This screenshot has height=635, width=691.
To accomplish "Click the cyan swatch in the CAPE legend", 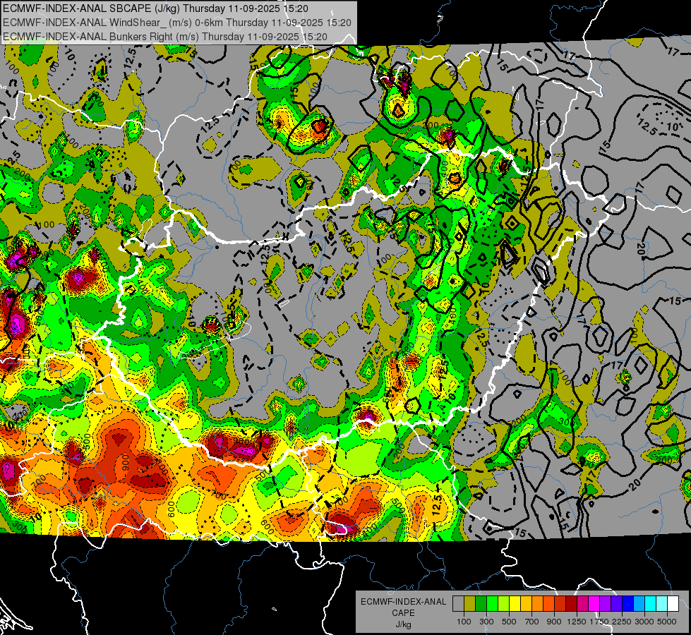I will (x=651, y=604).
